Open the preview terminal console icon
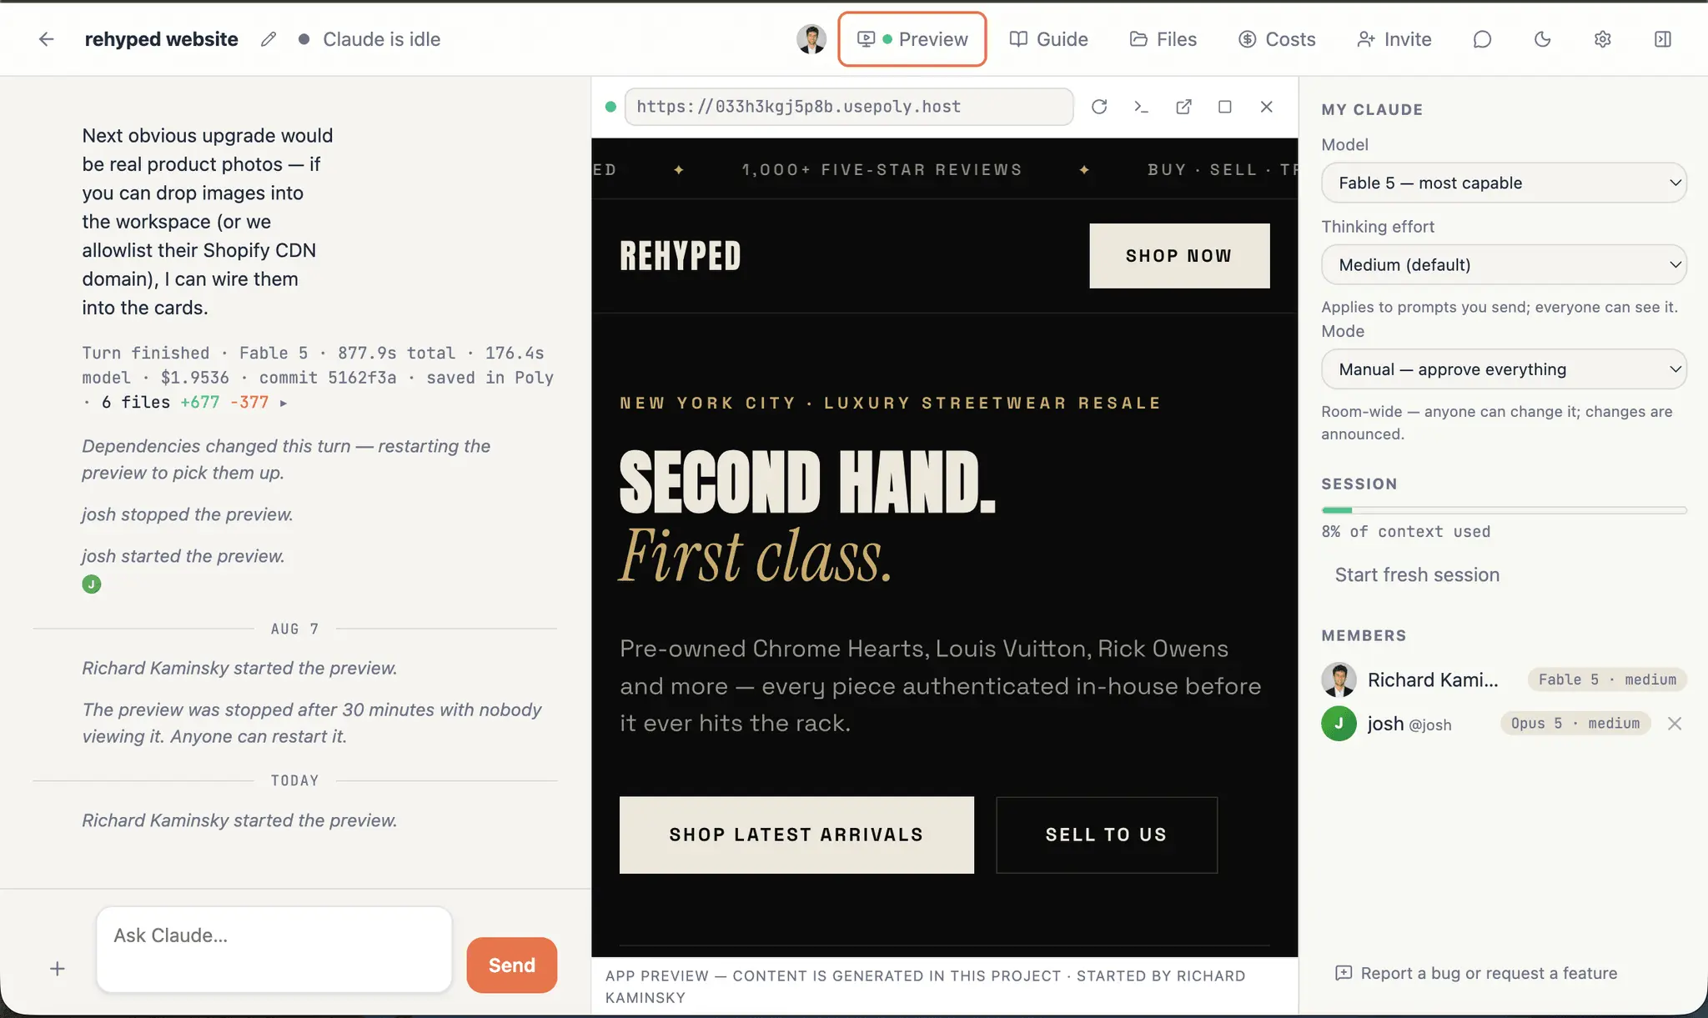1708x1018 pixels. 1141,107
